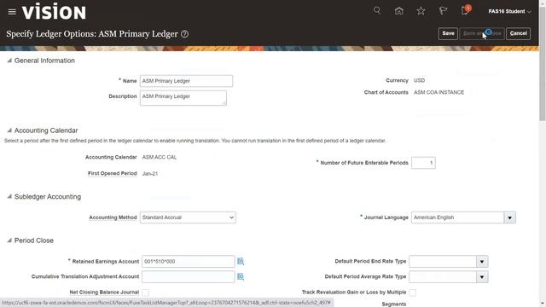Click the Description text area
This screenshot has height=307, width=546.
183,98
